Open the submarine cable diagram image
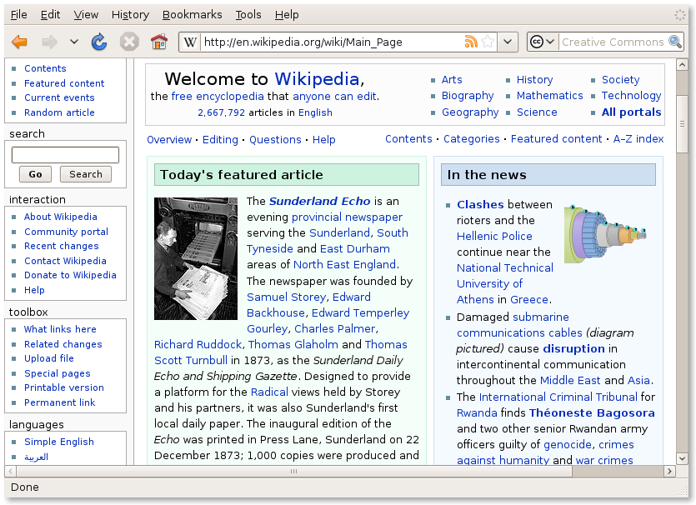Image resolution: width=696 pixels, height=505 pixels. (x=606, y=234)
